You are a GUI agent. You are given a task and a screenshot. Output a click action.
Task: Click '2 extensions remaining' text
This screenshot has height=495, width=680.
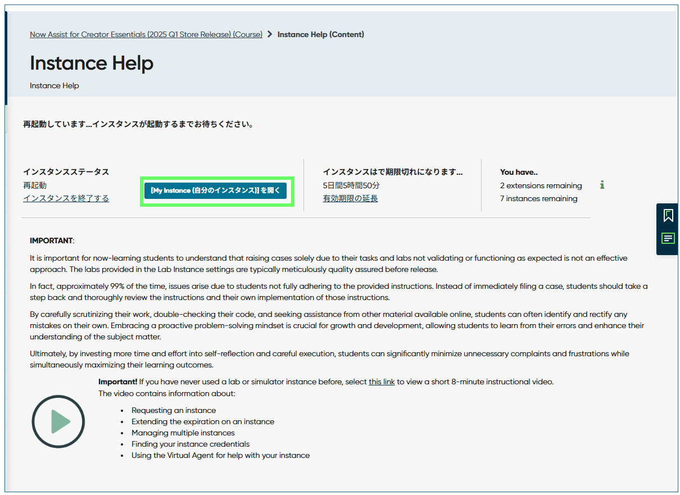(x=541, y=185)
